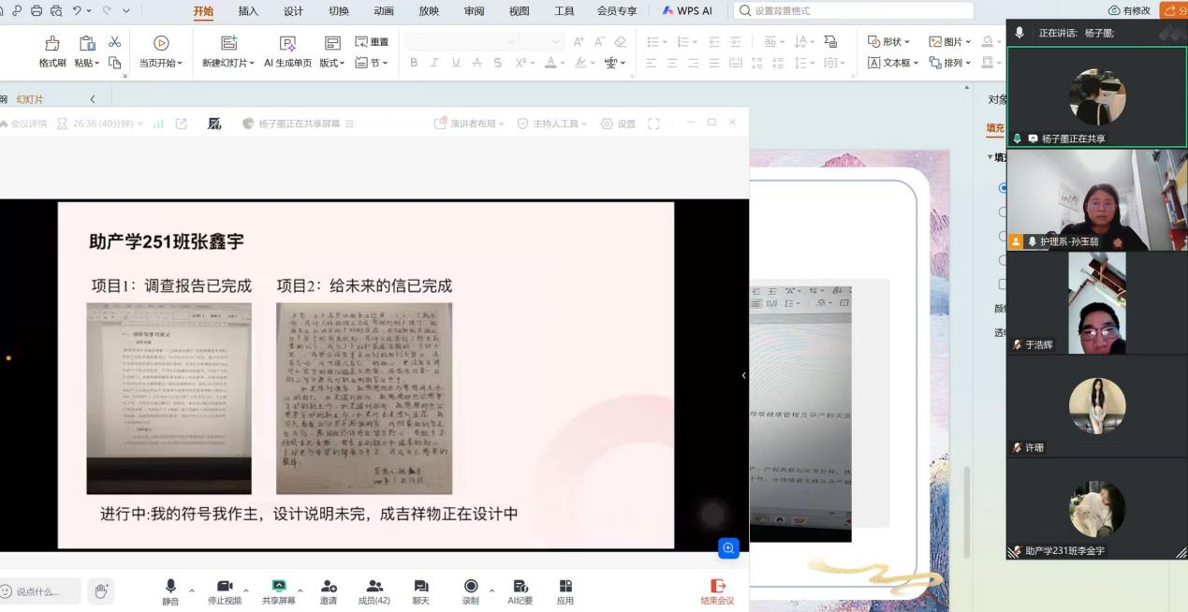
Task: Open the 新建幻灯片 dropdown
Action: pyautogui.click(x=231, y=63)
